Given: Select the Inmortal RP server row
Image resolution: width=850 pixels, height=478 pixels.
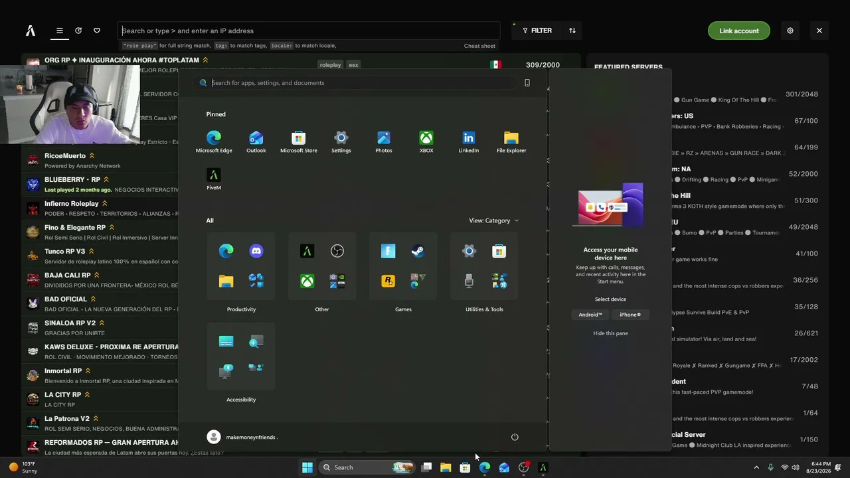Looking at the screenshot, I should pyautogui.click(x=100, y=376).
